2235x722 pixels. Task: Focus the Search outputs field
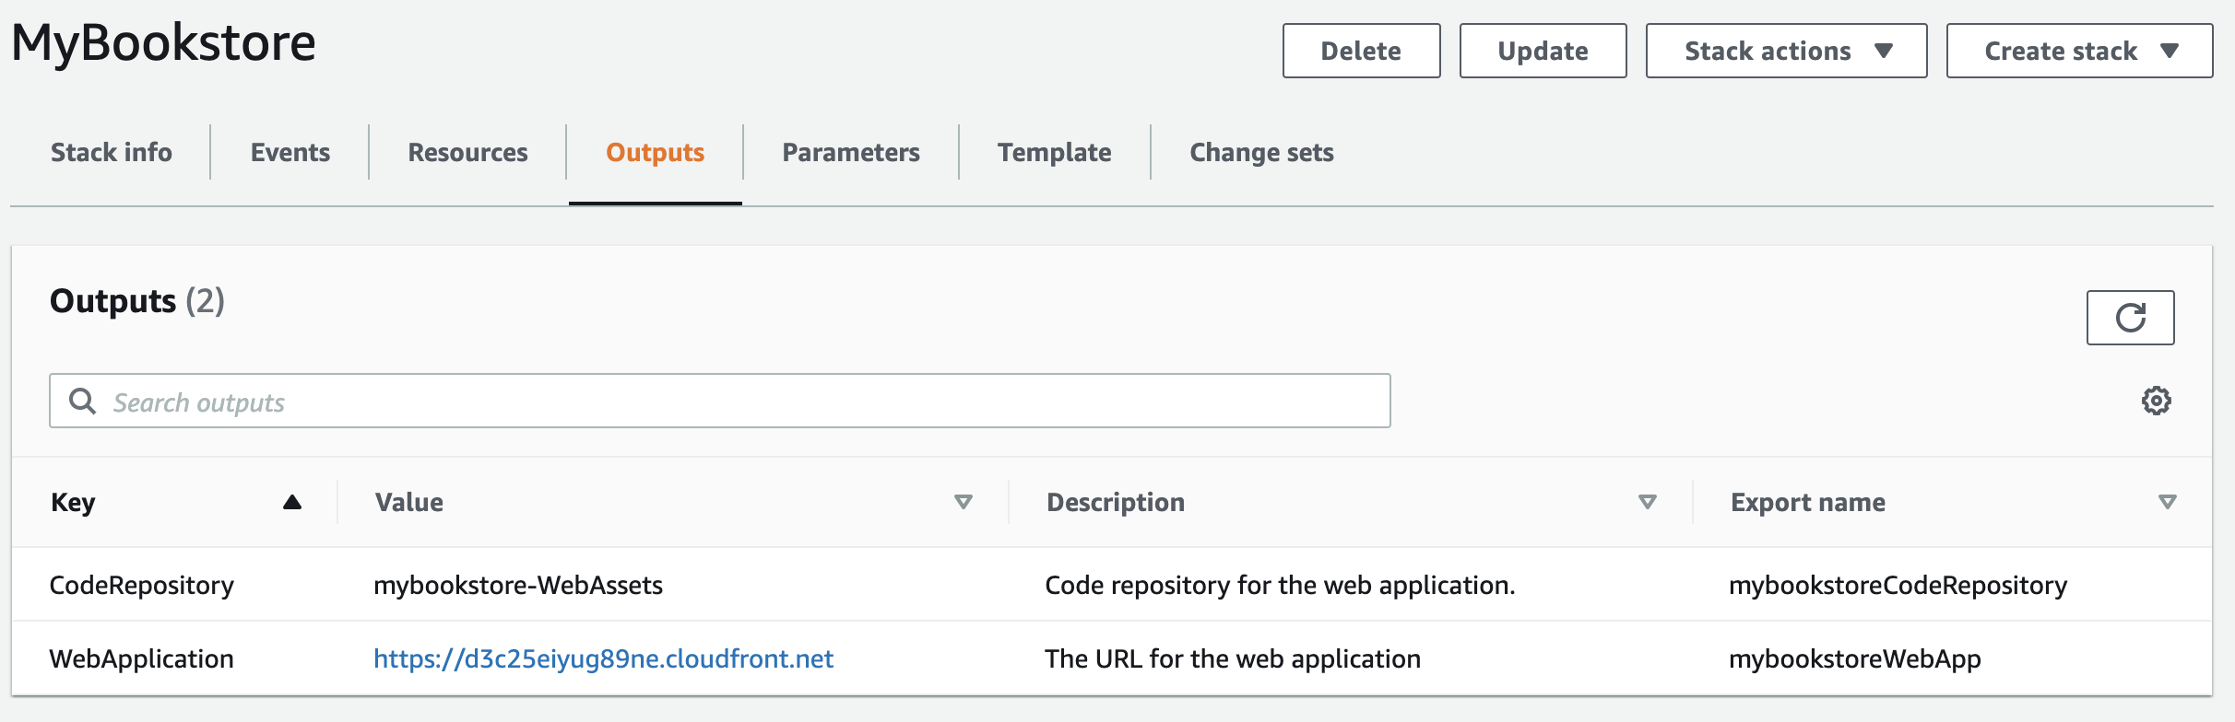pos(719,401)
